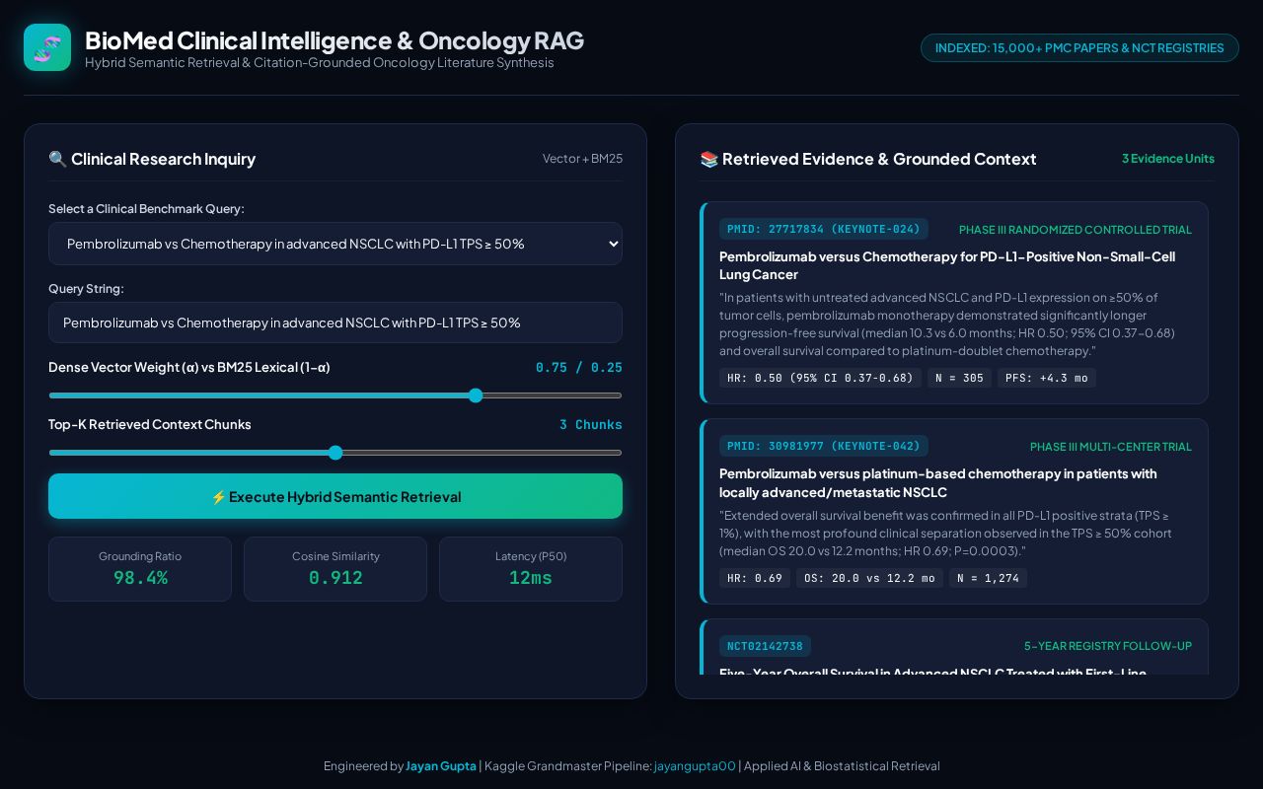
Task: Click the Indexed 15,000+ PMC papers badge
Action: click(1079, 47)
